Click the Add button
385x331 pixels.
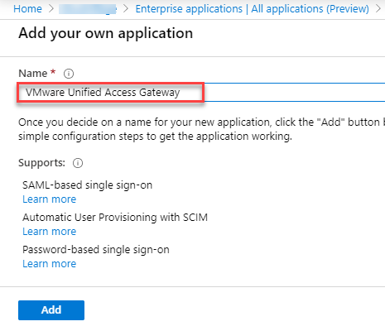[x=51, y=310]
